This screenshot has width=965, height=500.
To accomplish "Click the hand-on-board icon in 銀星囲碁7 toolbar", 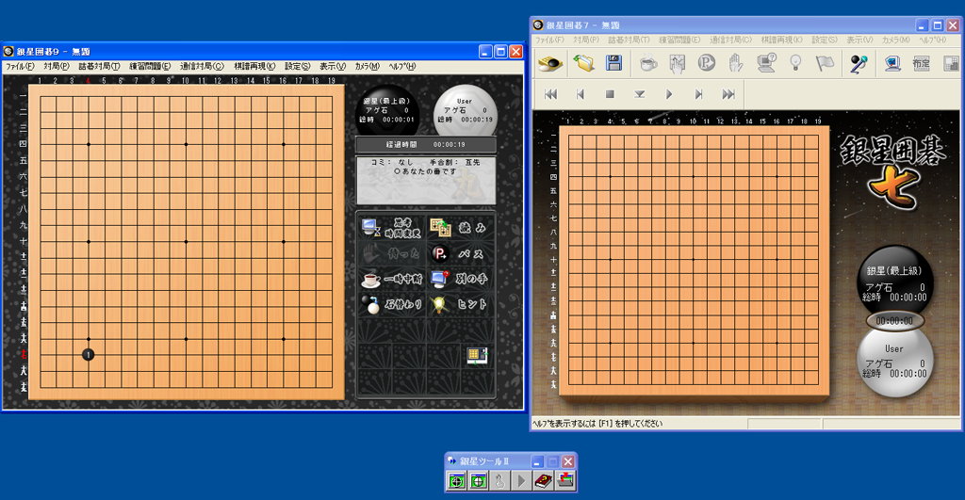I will pyautogui.click(x=677, y=63).
